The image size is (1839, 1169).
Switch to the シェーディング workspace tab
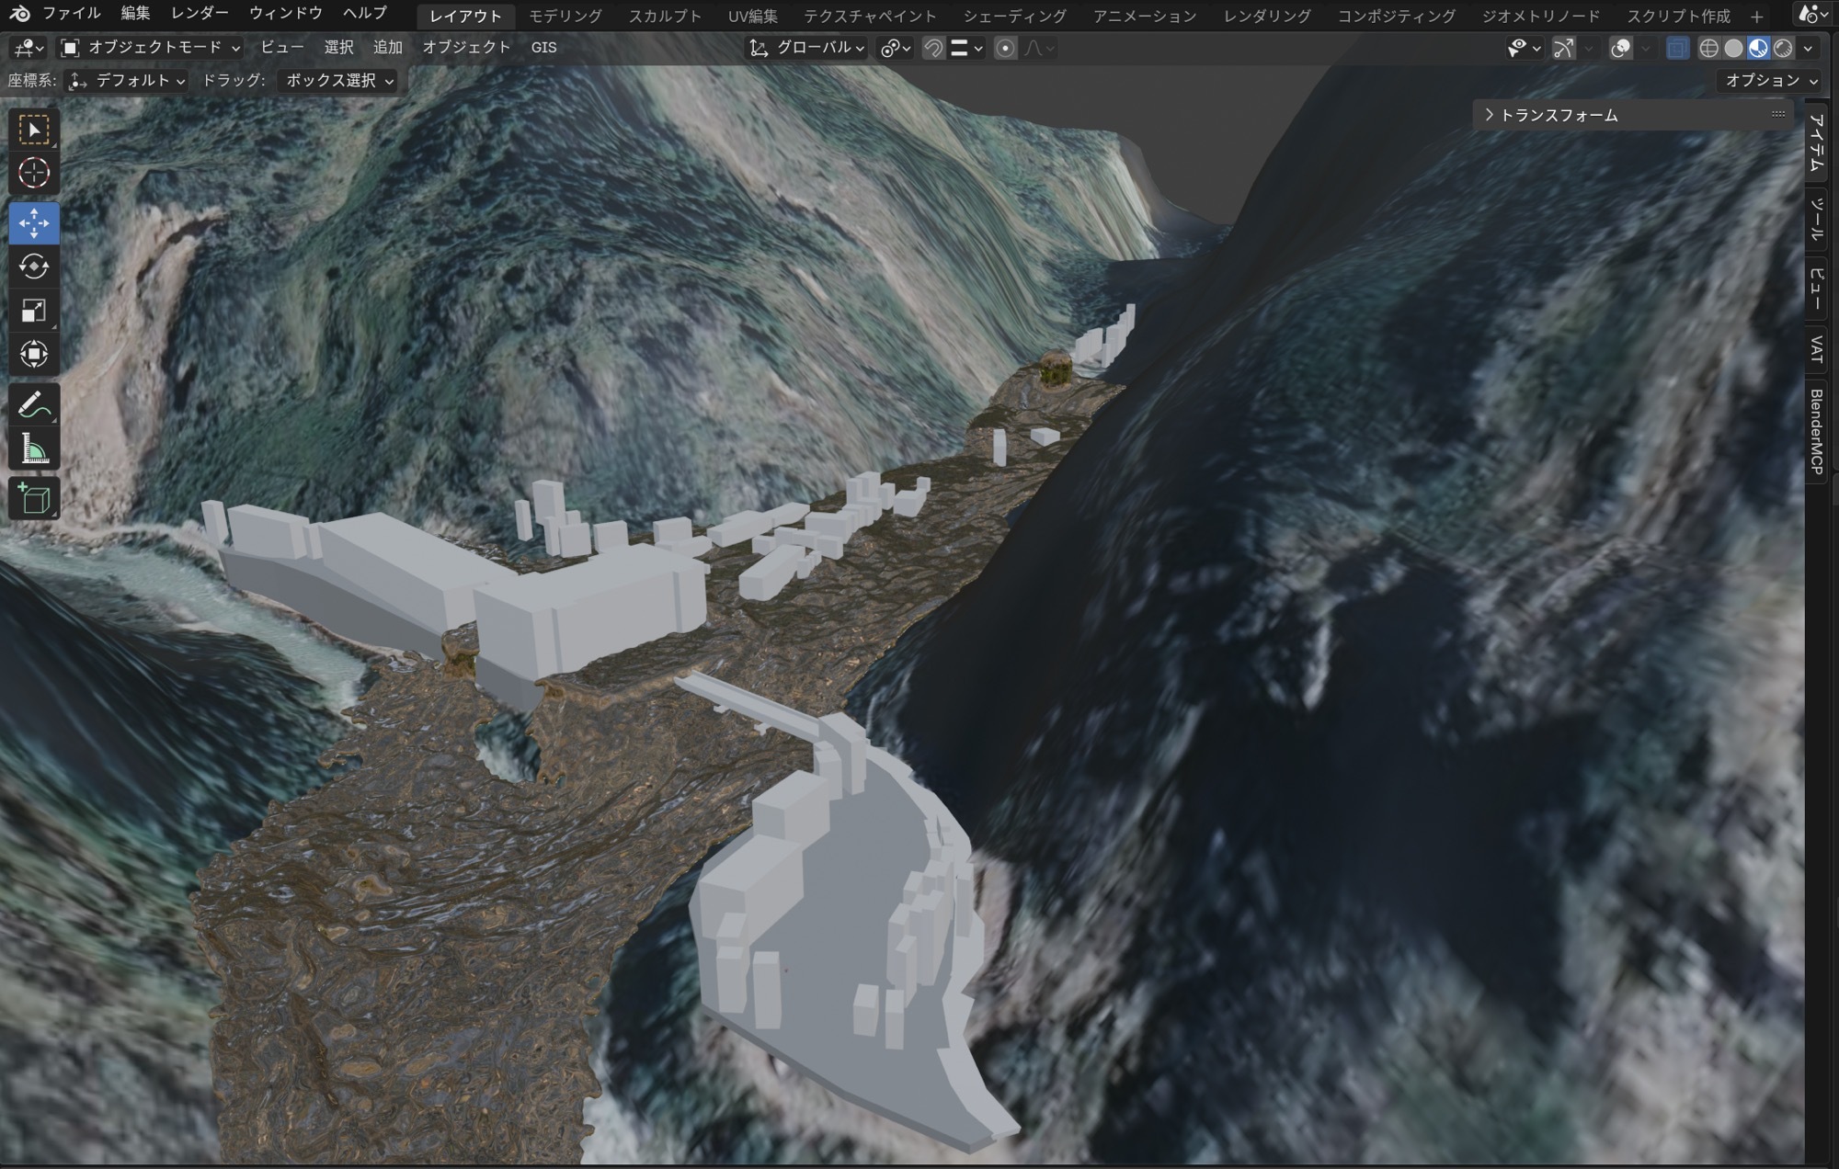(x=1014, y=16)
